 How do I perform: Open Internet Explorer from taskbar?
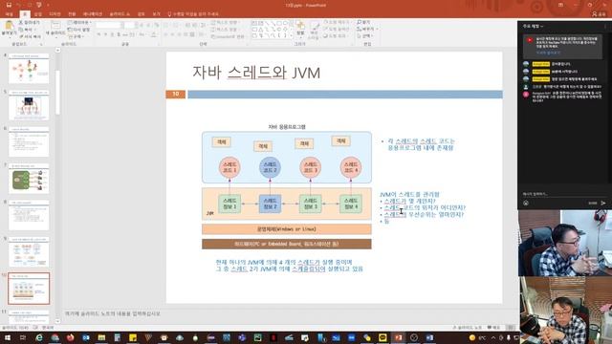pyautogui.click(x=39, y=337)
